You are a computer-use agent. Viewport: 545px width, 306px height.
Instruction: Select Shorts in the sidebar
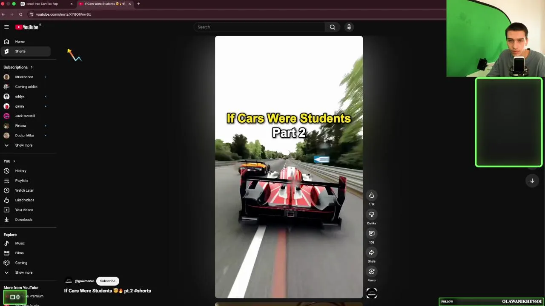(x=25, y=51)
